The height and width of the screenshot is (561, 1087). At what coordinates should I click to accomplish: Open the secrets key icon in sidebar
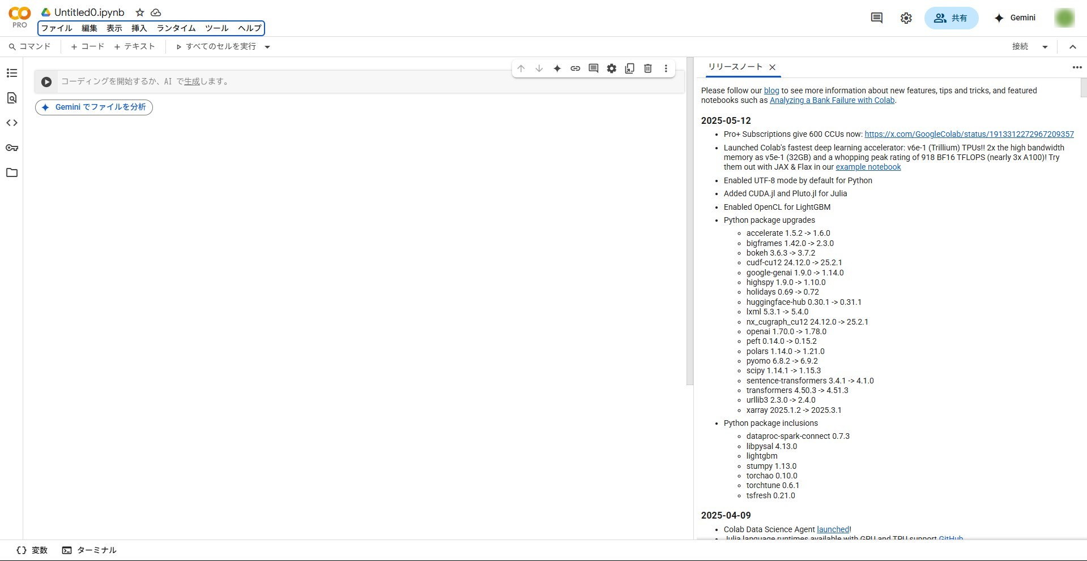tap(12, 148)
